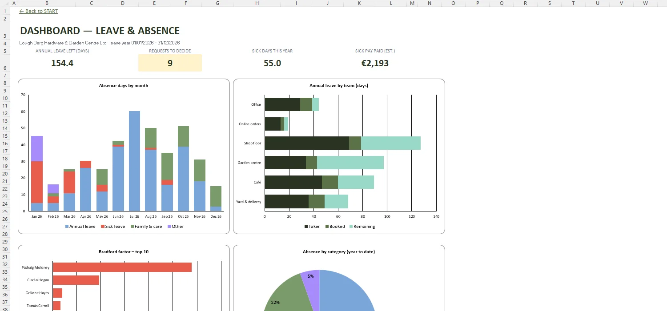667x311 pixels.
Task: Follow the Back to START link
Action: tap(39, 11)
